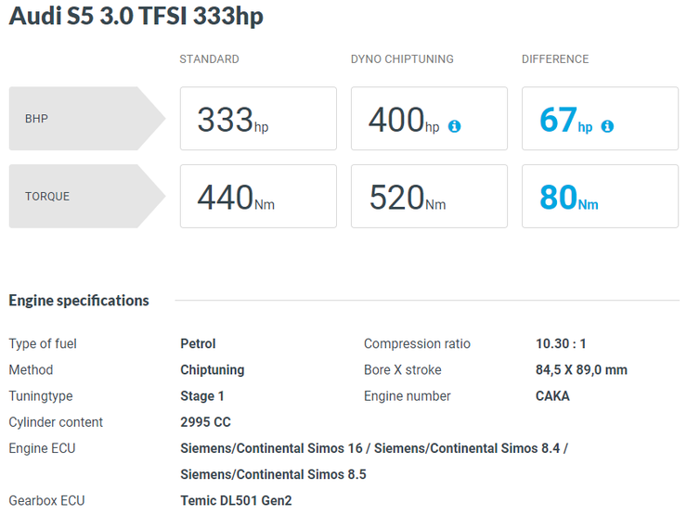Click the standard 440Nm torque value
The height and width of the screenshot is (515, 687).
(236, 197)
